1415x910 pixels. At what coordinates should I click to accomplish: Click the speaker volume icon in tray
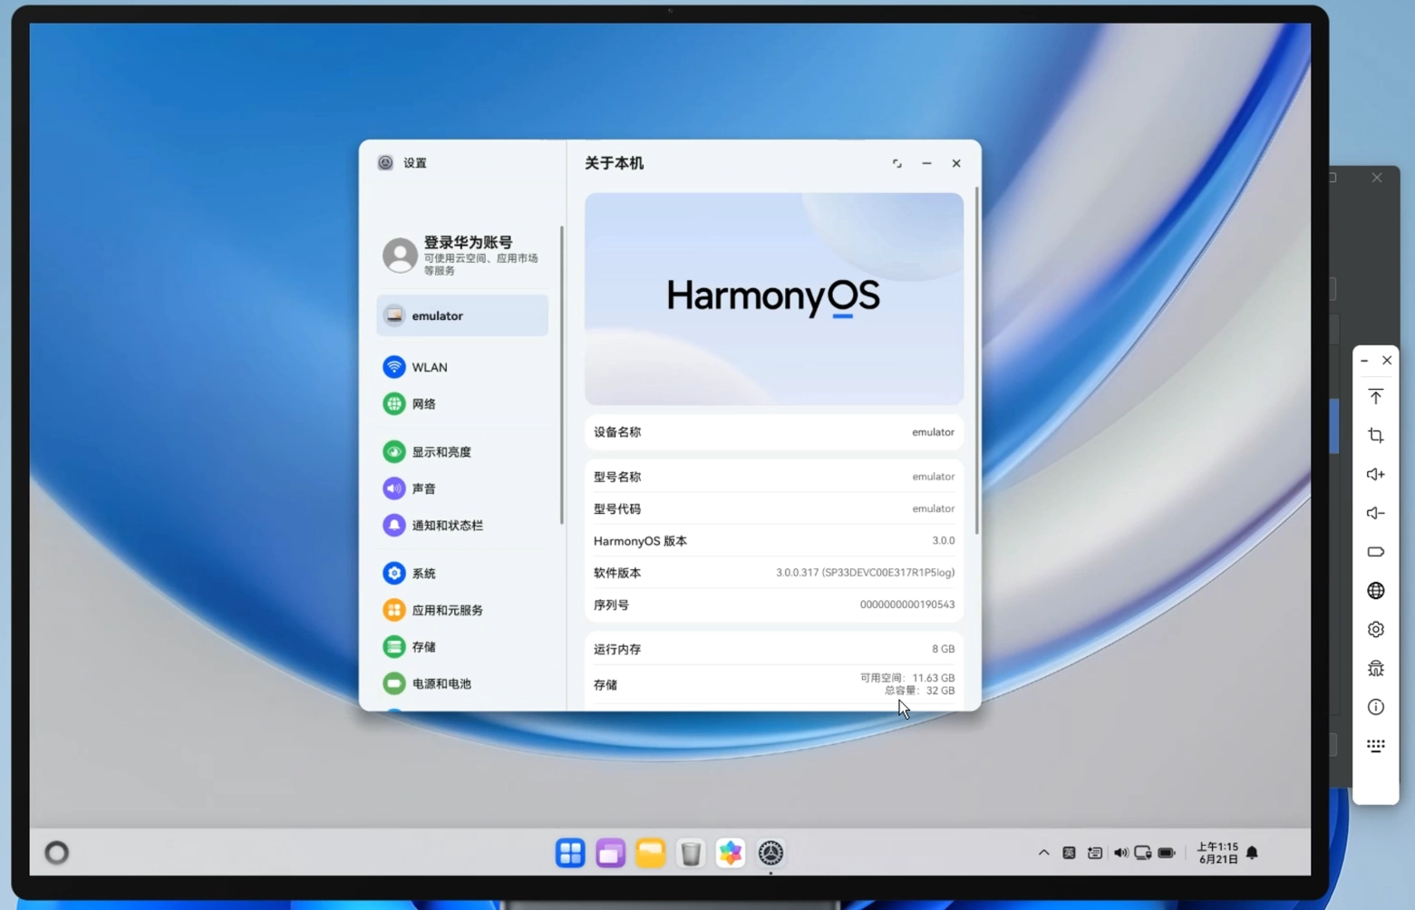click(x=1120, y=853)
